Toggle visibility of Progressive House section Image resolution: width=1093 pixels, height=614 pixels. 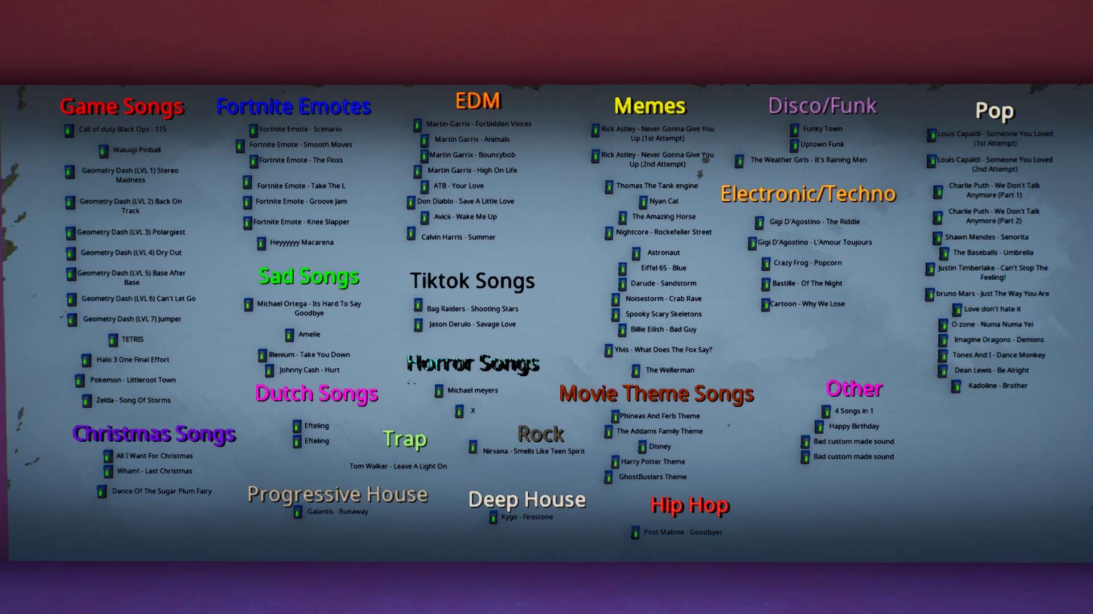(x=338, y=494)
